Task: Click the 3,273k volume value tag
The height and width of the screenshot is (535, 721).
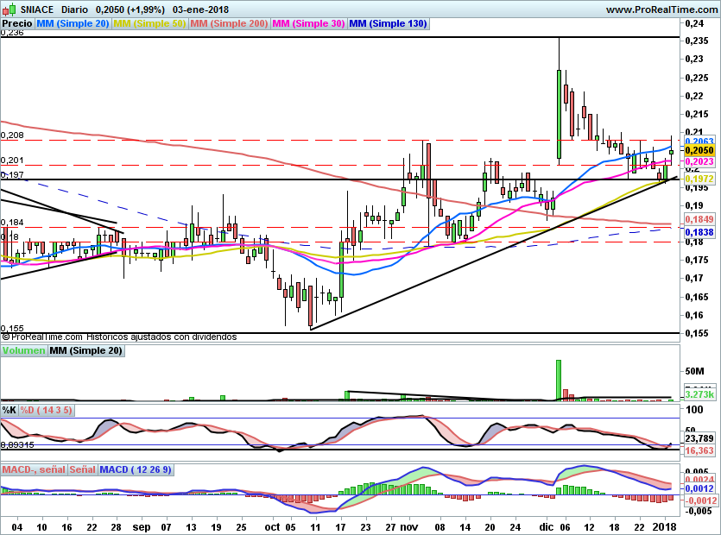Action: pos(697,394)
